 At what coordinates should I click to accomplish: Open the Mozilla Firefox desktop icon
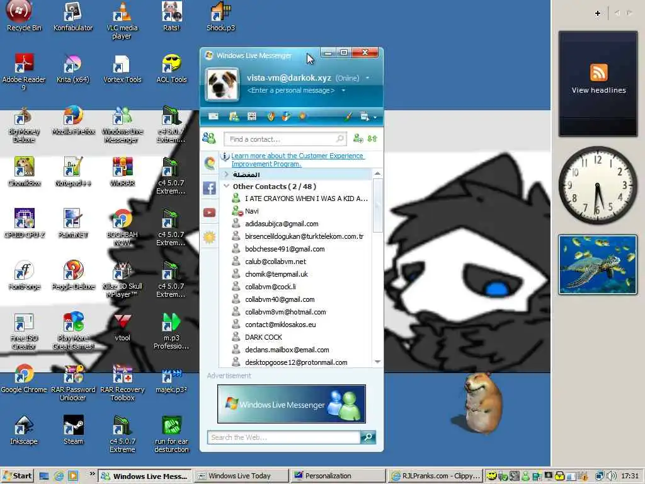click(x=73, y=120)
